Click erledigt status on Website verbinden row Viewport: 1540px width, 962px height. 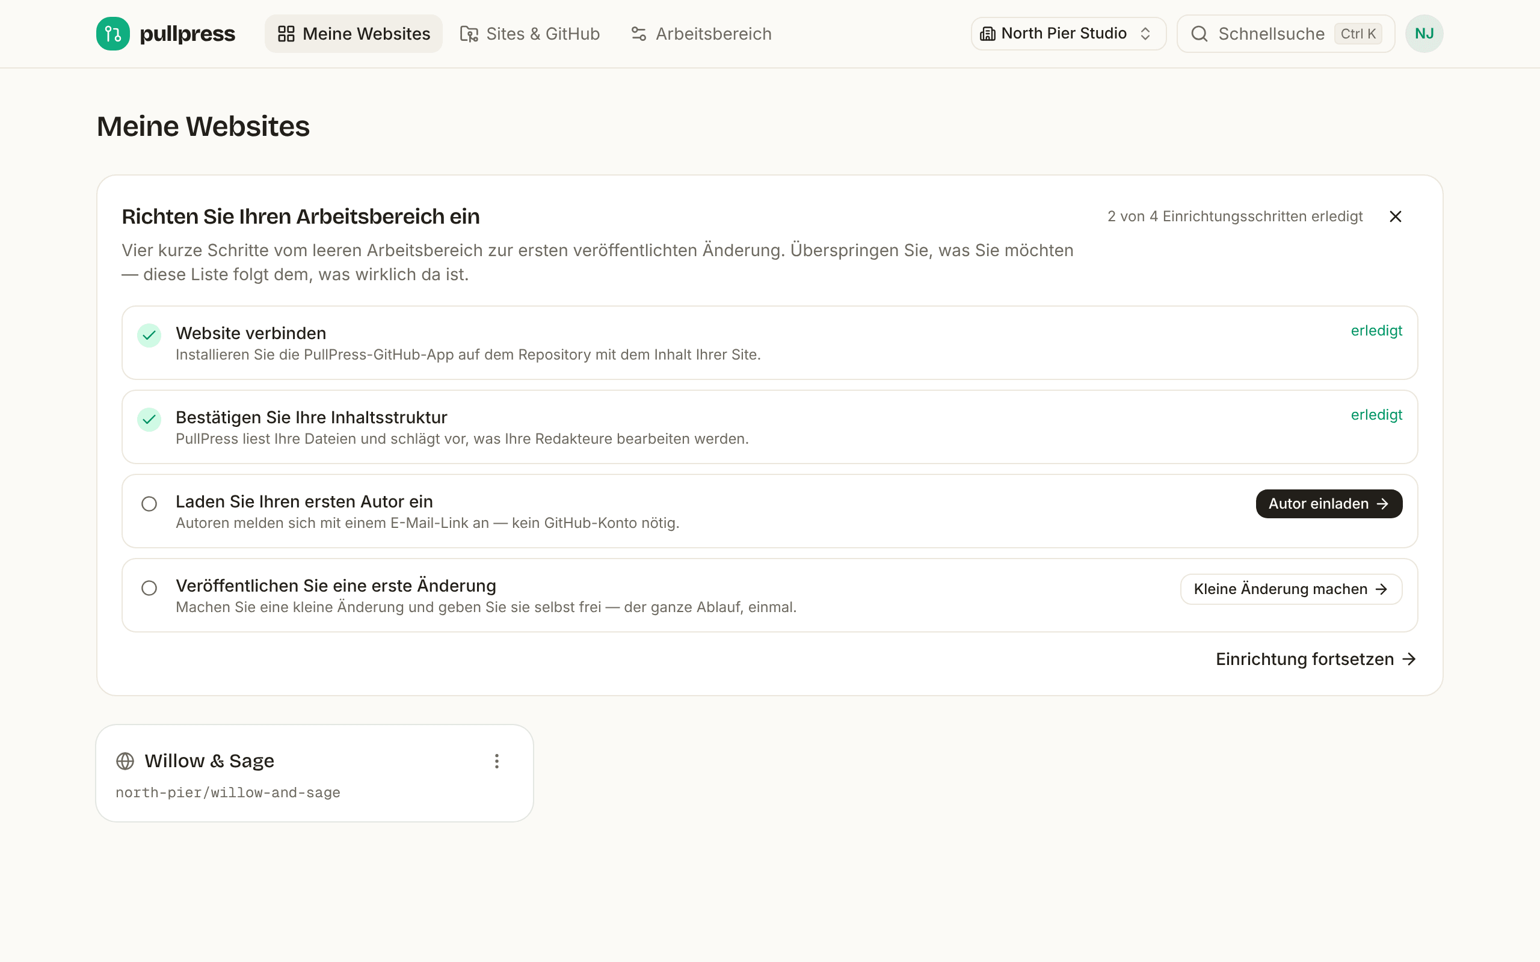tap(1376, 331)
